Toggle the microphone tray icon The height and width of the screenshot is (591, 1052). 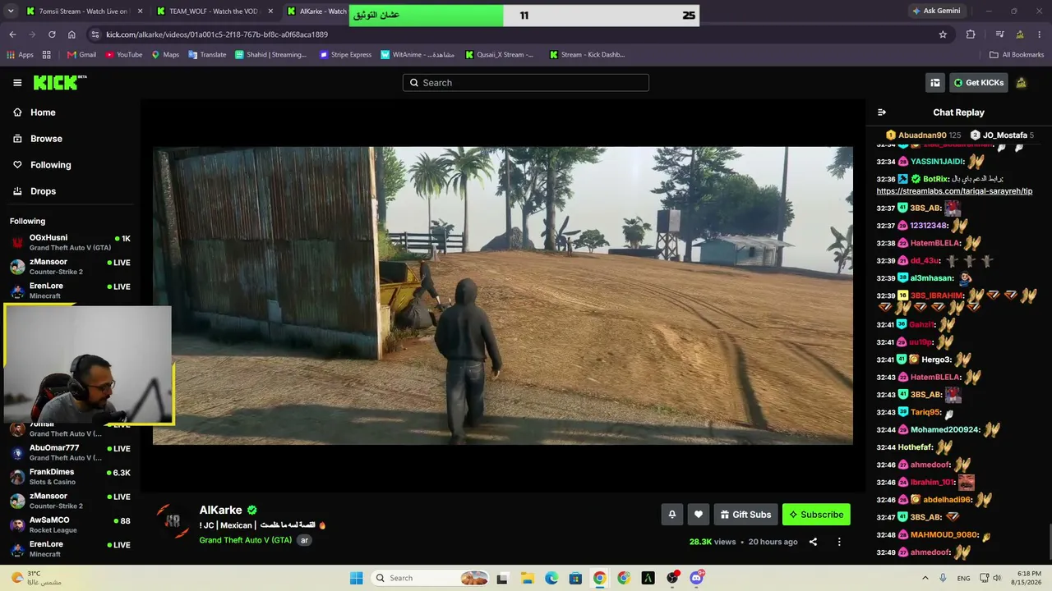point(943,578)
